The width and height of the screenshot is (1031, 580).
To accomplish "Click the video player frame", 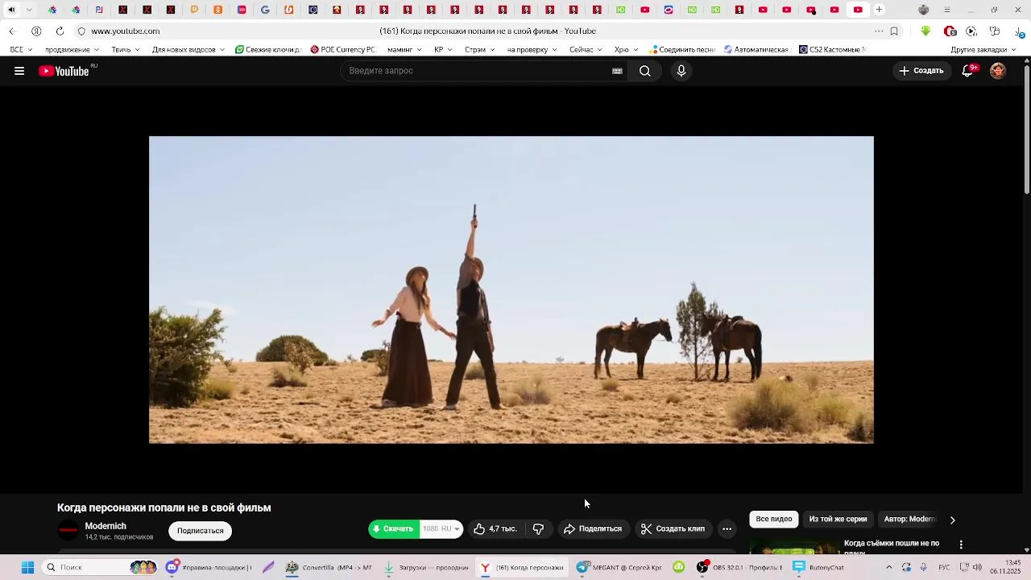I will [511, 290].
